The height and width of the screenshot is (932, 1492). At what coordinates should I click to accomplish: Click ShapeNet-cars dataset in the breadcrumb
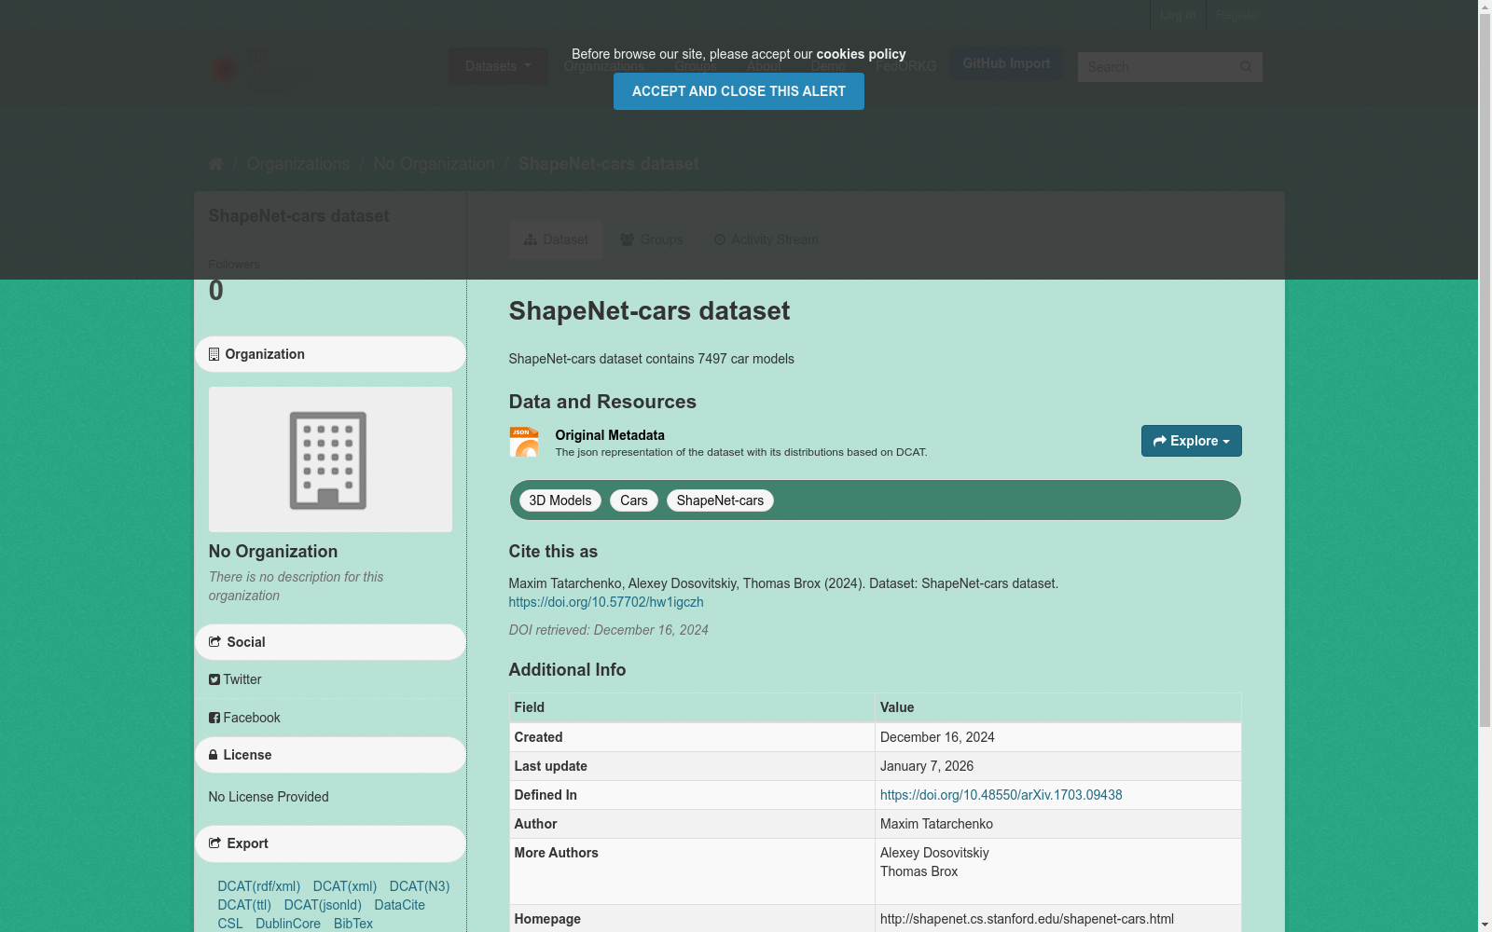pyautogui.click(x=608, y=164)
